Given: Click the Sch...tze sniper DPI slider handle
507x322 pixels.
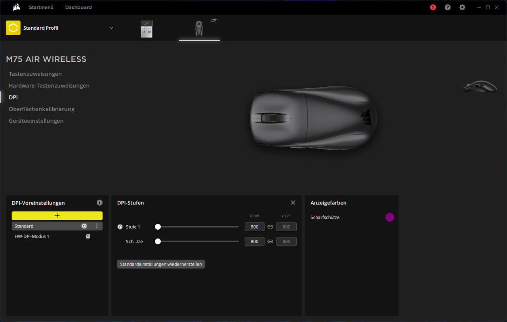Looking at the screenshot, I should 158,241.
